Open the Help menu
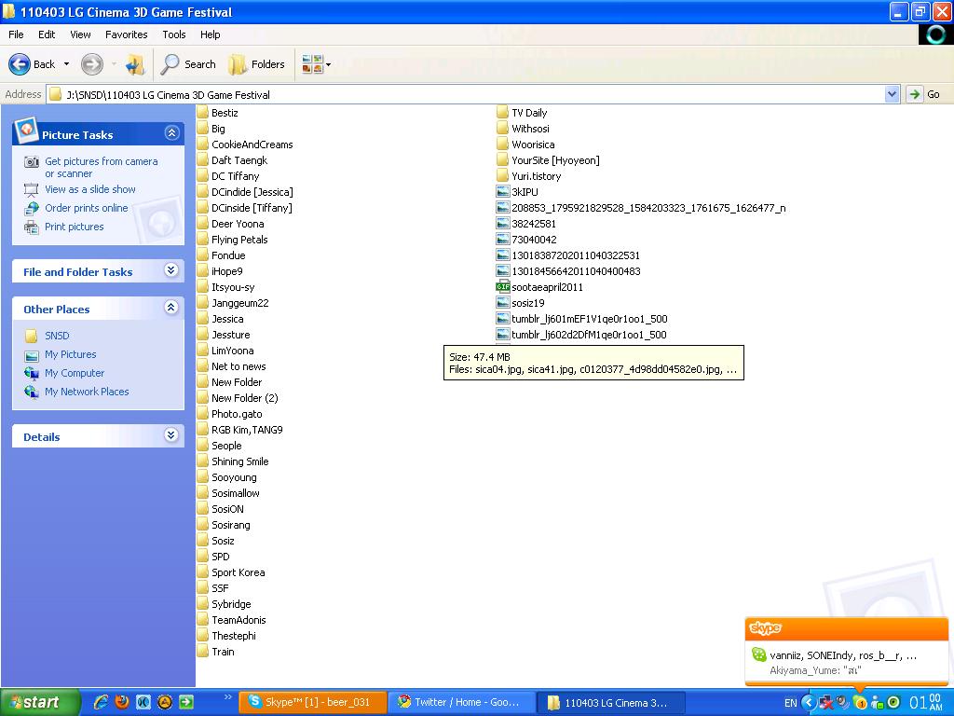954x716 pixels. tap(210, 34)
